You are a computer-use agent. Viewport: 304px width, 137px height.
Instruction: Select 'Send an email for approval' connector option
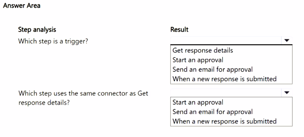(x=212, y=112)
